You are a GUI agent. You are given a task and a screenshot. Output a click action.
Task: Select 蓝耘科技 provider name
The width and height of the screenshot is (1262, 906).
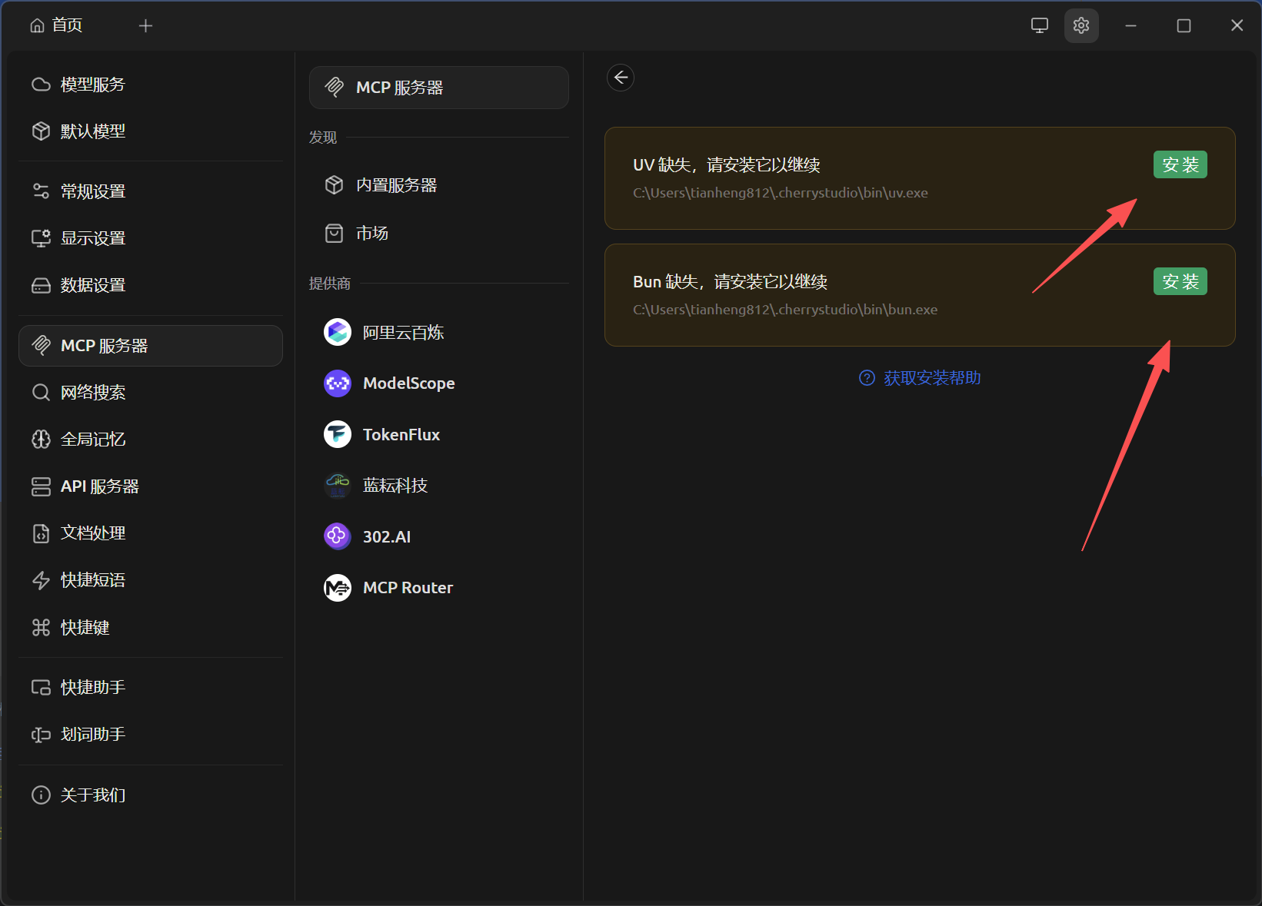(395, 486)
